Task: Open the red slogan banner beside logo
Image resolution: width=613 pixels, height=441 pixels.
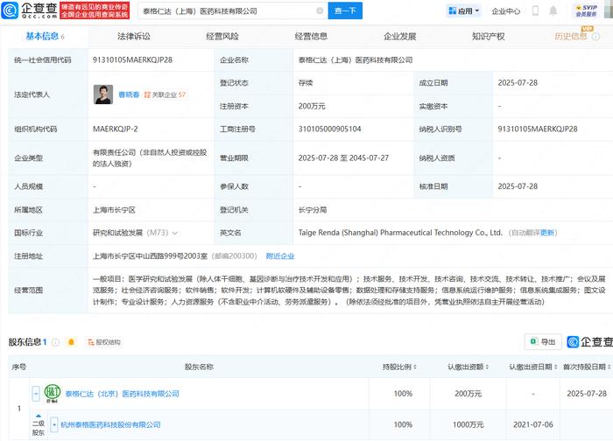Action: pyautogui.click(x=95, y=10)
